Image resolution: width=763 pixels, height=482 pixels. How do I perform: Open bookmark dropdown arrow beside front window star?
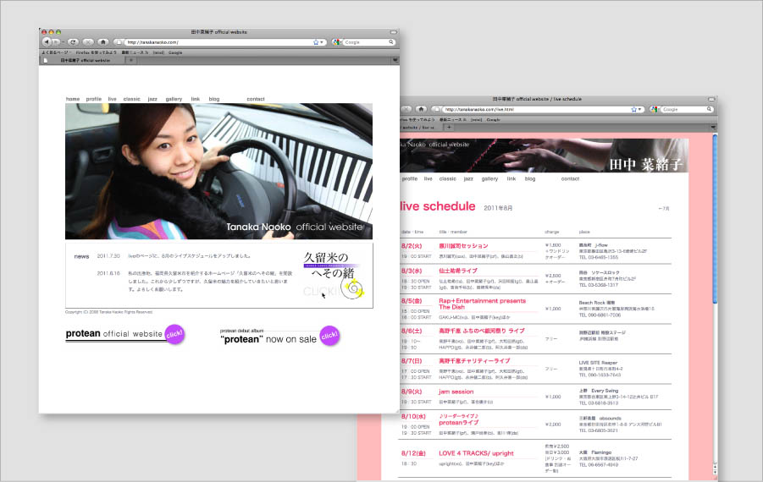click(321, 42)
